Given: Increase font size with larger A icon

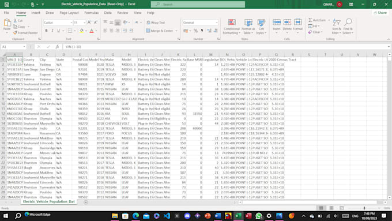Looking at the screenshot, I should coord(89,23).
